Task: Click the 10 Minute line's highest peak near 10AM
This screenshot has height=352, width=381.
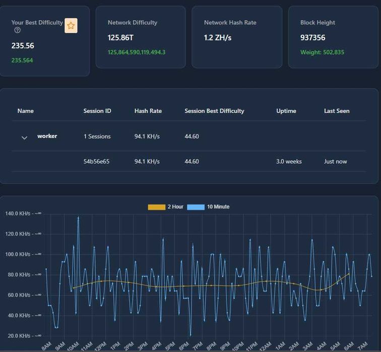Action: coord(78,218)
